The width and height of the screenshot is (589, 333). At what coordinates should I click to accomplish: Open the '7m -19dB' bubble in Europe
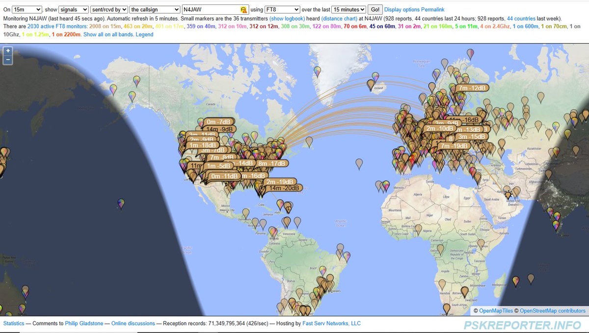pos(455,145)
